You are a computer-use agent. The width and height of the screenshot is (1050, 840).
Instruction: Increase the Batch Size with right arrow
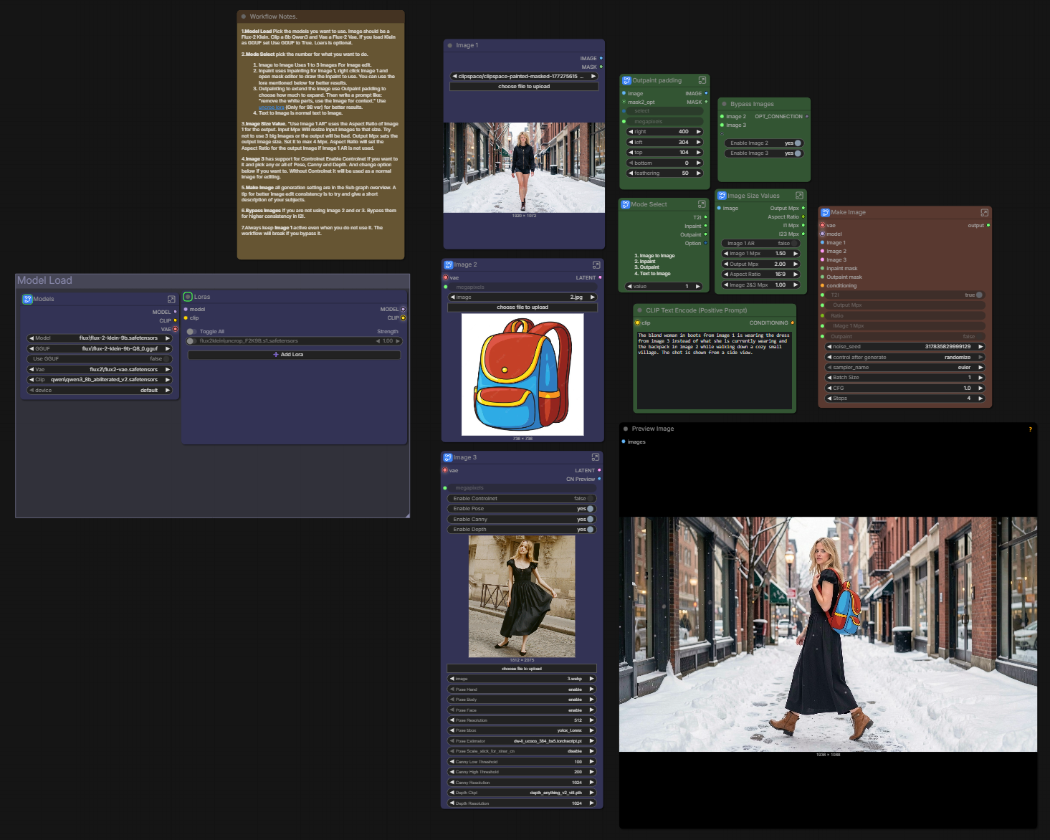[x=980, y=378]
